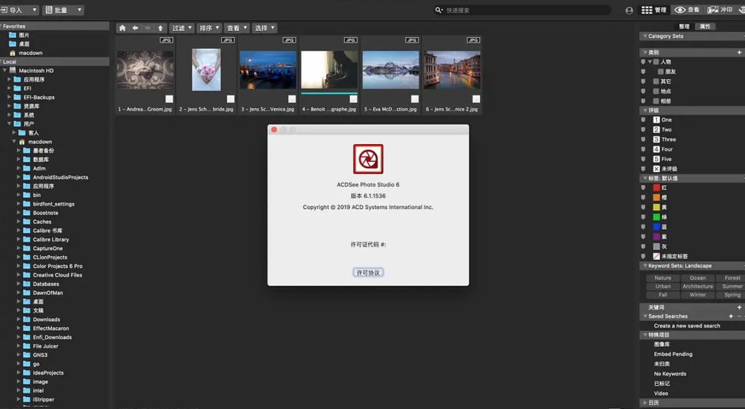Switch to Develop mode icon
Image resolution: width=745 pixels, height=409 pixels.
[x=713, y=10]
